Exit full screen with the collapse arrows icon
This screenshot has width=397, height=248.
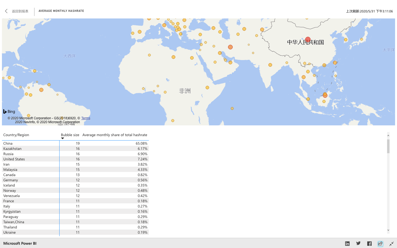click(391, 244)
